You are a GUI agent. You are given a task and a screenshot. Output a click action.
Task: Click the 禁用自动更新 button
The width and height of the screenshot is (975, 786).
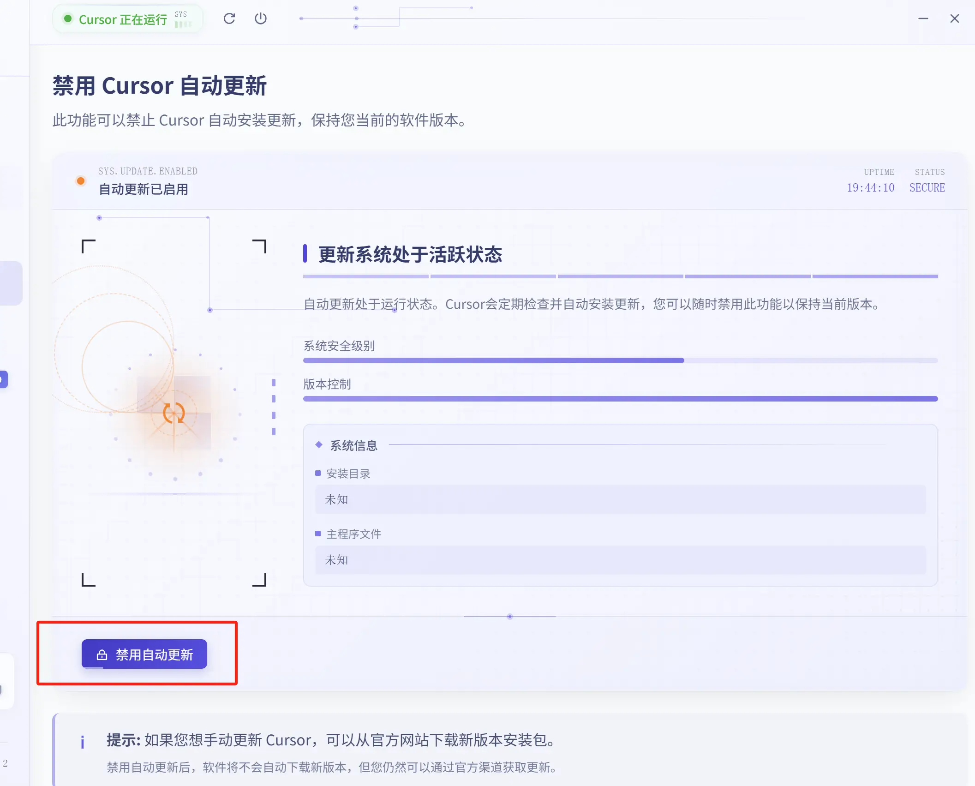pos(144,654)
